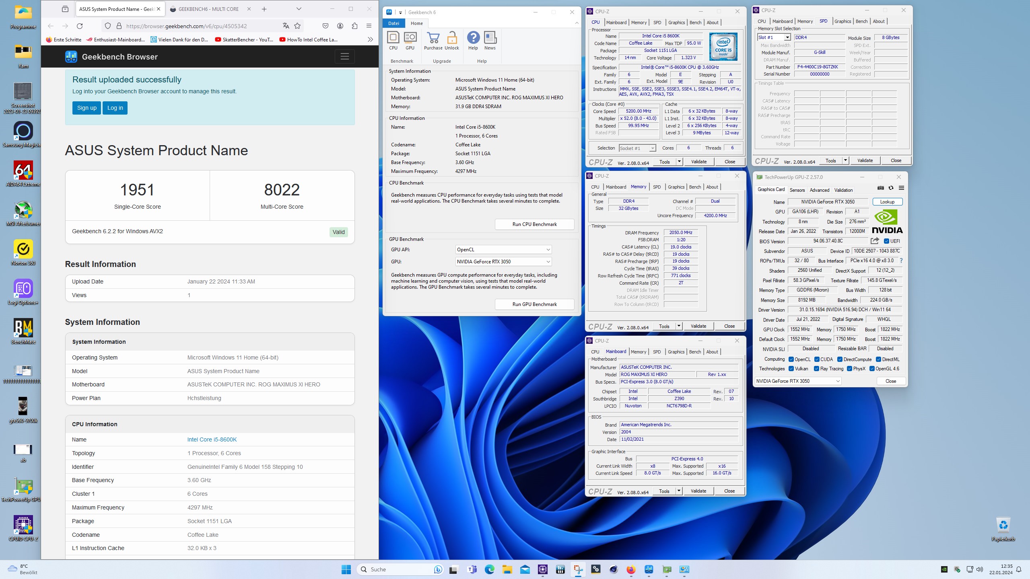Click the taskbar Suche search box
1030x579 pixels.
tap(400, 569)
